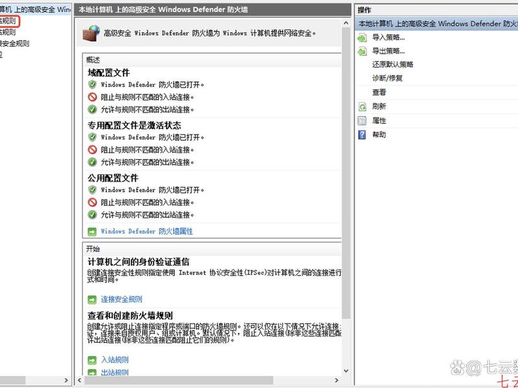Select 帮助 action text

(x=379, y=135)
